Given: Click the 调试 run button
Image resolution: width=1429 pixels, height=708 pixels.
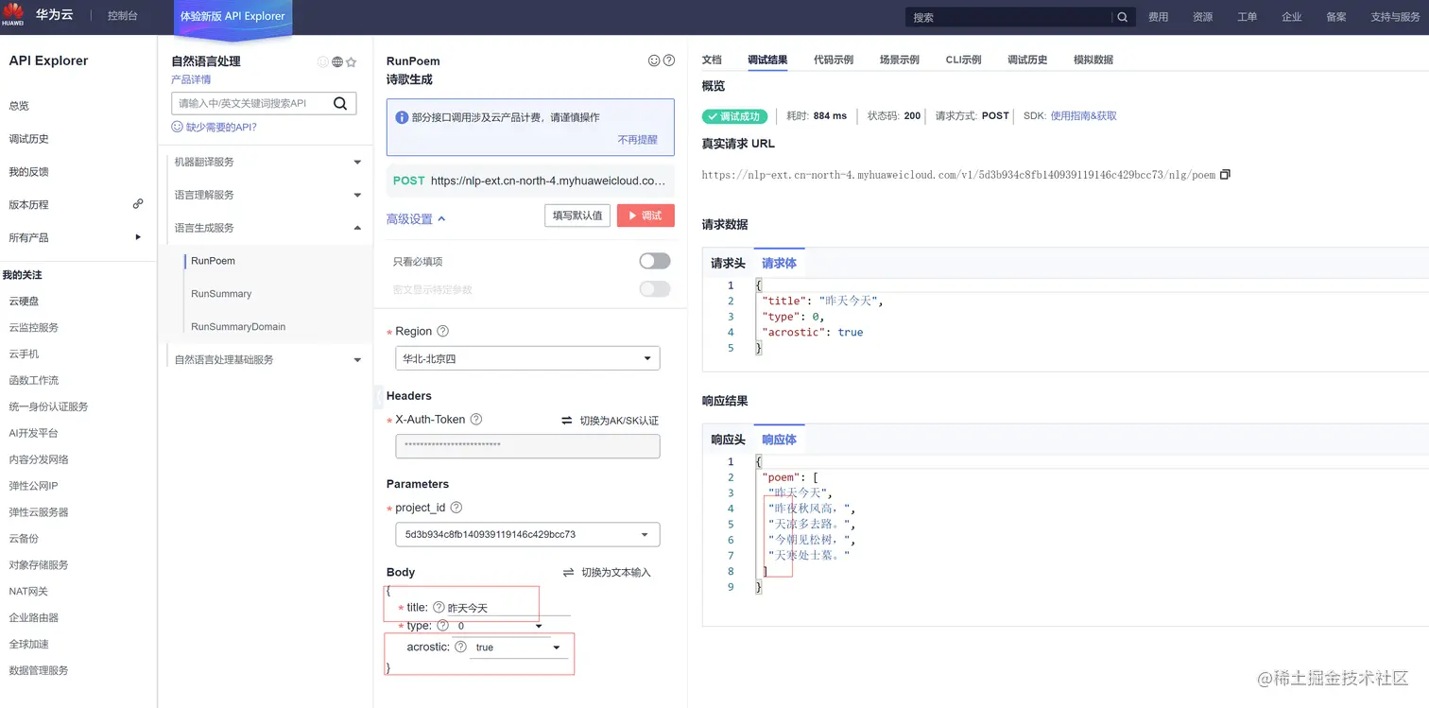Looking at the screenshot, I should pyautogui.click(x=646, y=216).
